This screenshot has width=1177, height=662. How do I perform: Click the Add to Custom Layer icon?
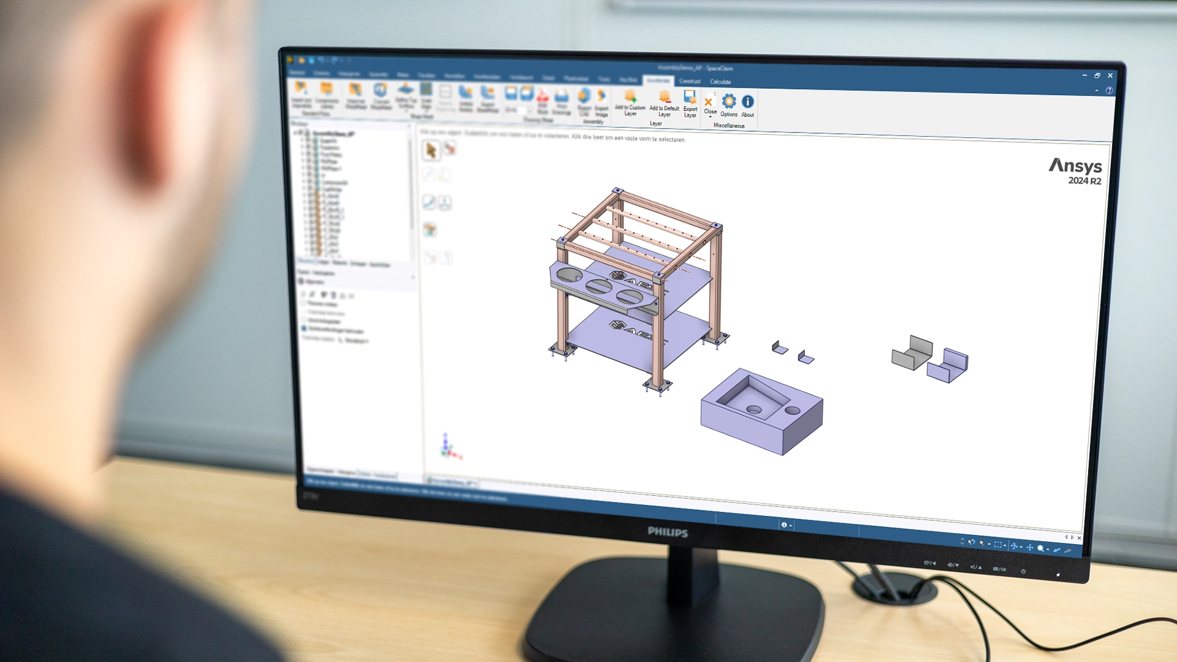pos(630,97)
